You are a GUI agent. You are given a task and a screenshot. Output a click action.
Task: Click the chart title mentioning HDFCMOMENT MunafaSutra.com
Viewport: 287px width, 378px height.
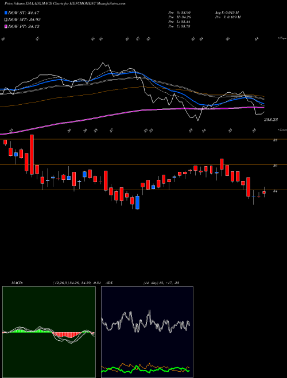click(x=65, y=4)
